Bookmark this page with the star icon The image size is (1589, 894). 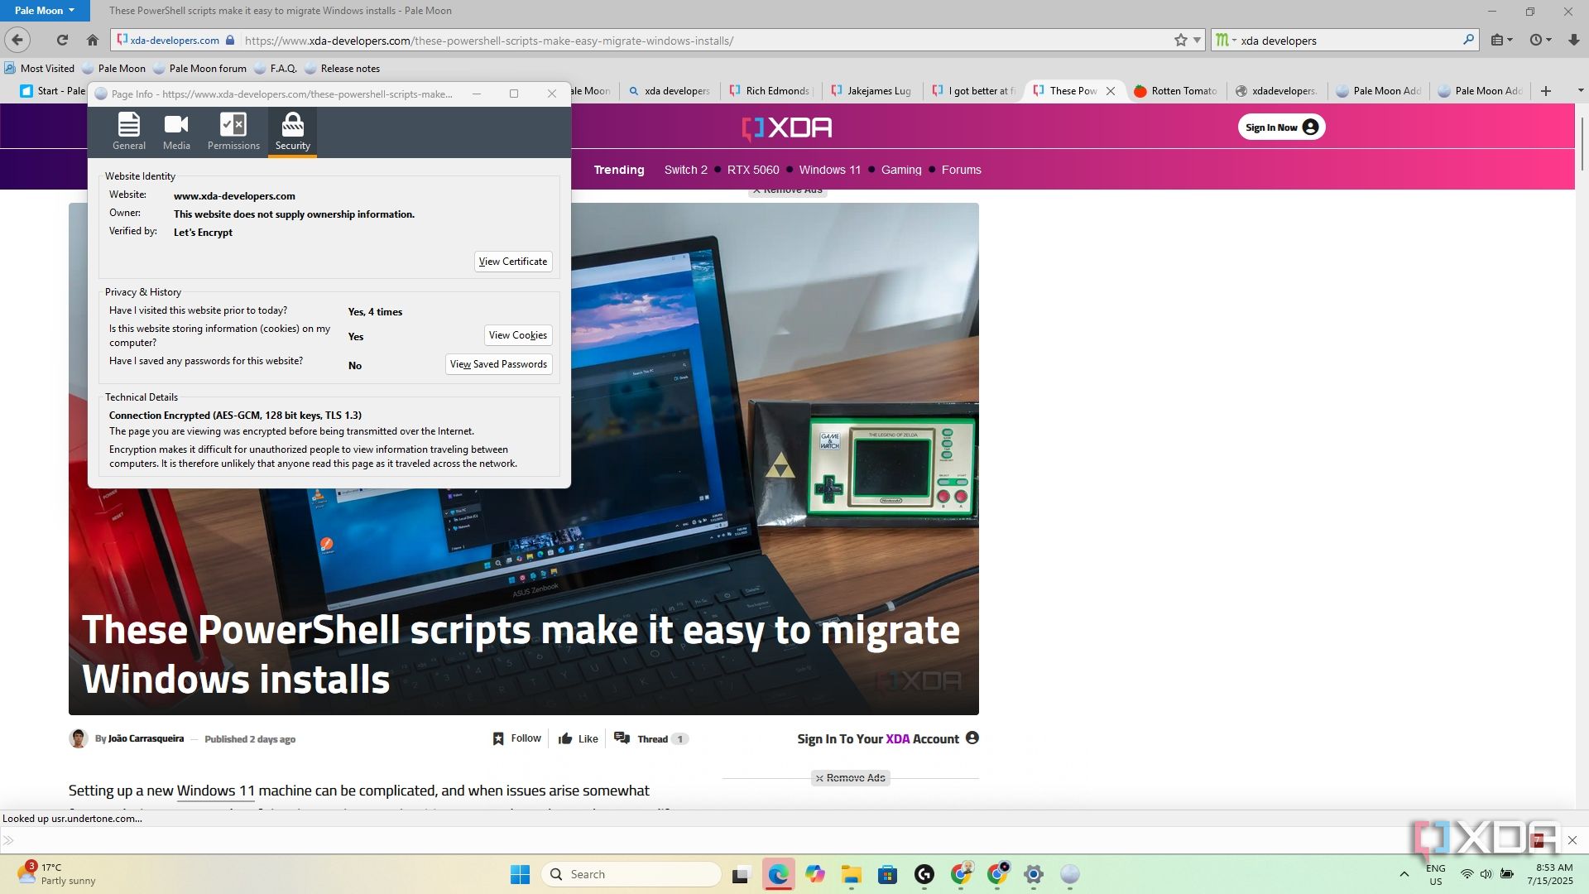point(1181,40)
